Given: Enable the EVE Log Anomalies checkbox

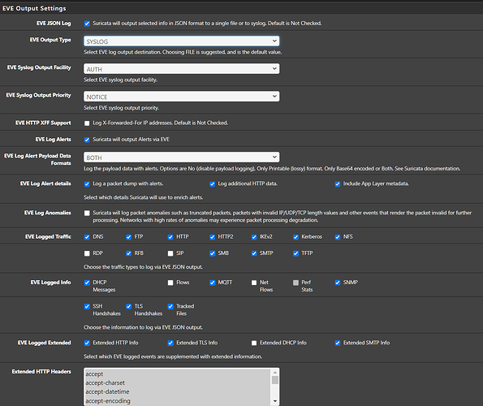Looking at the screenshot, I should click(x=87, y=214).
